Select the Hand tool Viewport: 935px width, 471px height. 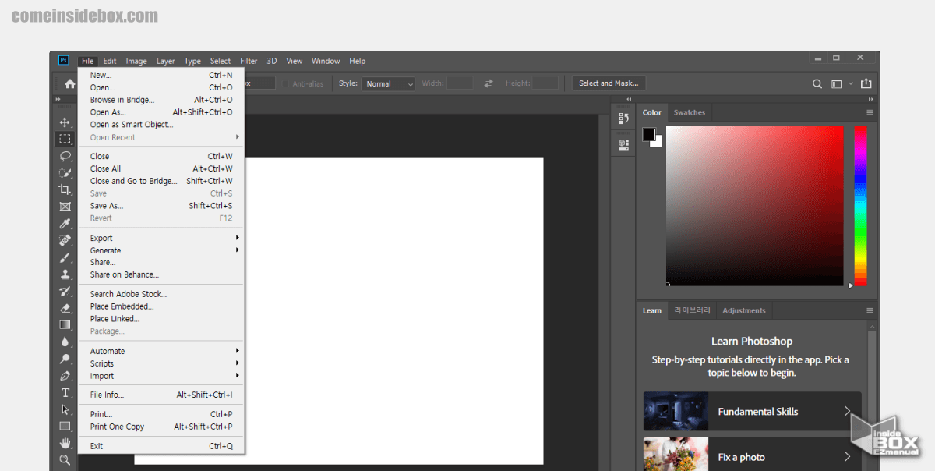pos(65,443)
